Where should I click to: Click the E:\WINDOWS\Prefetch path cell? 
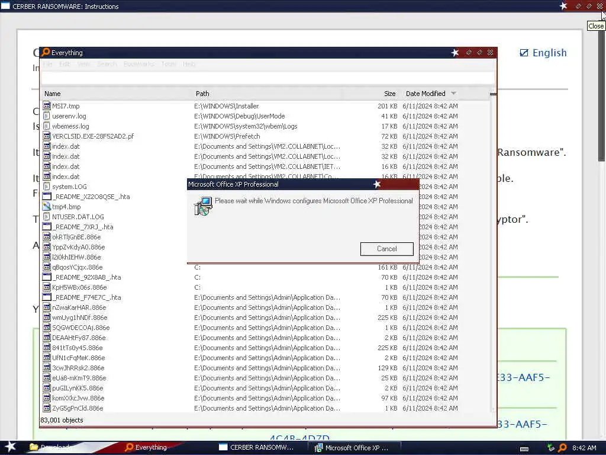pyautogui.click(x=227, y=136)
